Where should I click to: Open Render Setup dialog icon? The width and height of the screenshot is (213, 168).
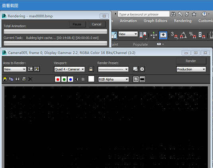click(x=136, y=69)
